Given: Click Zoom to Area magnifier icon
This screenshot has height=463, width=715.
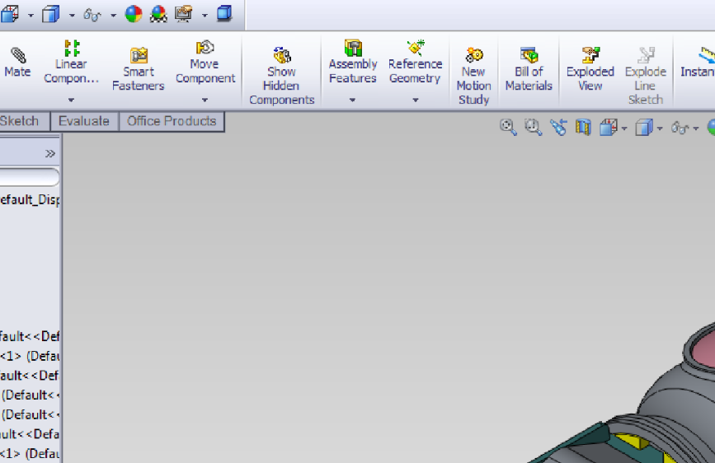Looking at the screenshot, I should pyautogui.click(x=533, y=127).
